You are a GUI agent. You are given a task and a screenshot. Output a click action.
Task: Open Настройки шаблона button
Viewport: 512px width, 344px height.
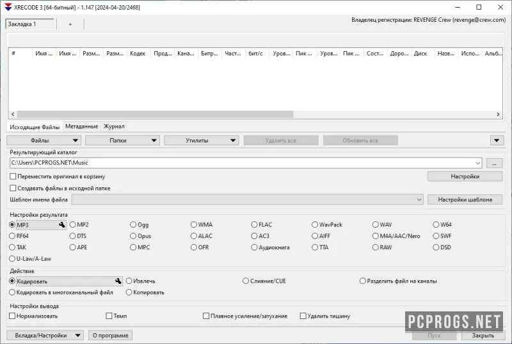pos(465,199)
